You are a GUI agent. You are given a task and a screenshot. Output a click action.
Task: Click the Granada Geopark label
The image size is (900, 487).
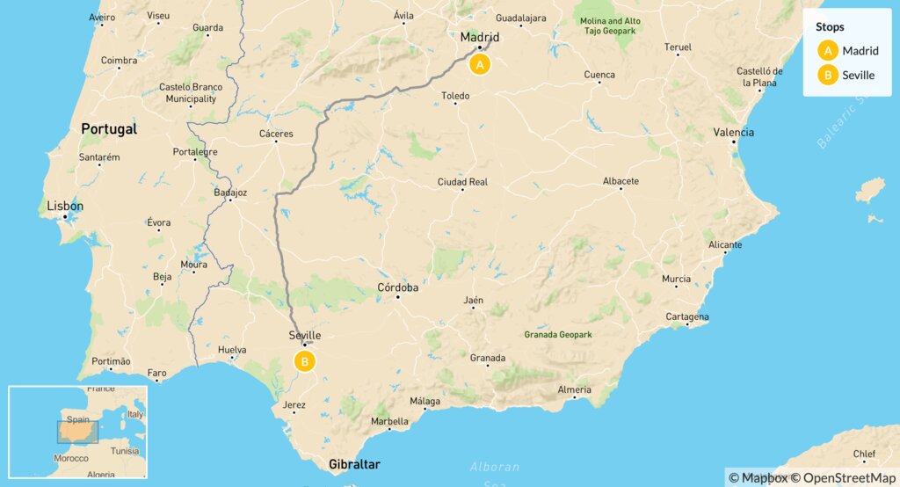click(x=558, y=334)
